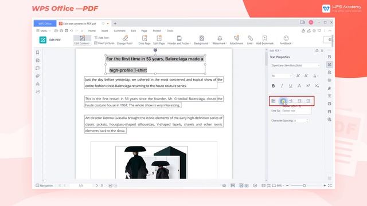Click the Character Spacing stepper
Image resolution: width=367 pixels, height=206 pixels.
(307, 121)
